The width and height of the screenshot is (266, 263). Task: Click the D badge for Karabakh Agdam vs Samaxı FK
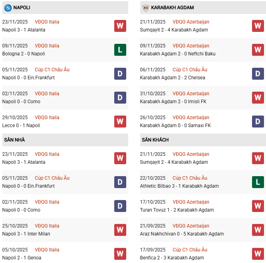coord(258,122)
